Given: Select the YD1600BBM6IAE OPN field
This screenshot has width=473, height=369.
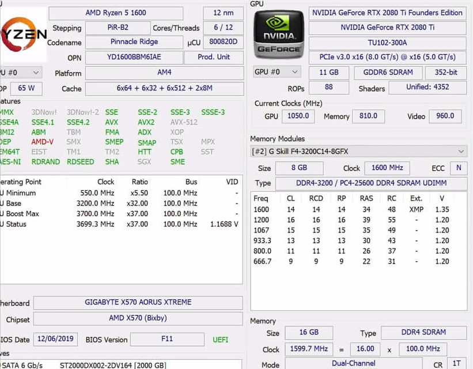Looking at the screenshot, I should [x=134, y=57].
